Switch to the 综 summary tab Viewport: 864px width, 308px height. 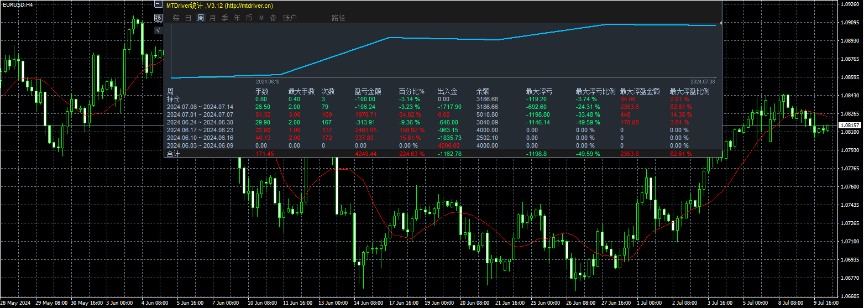[x=176, y=18]
